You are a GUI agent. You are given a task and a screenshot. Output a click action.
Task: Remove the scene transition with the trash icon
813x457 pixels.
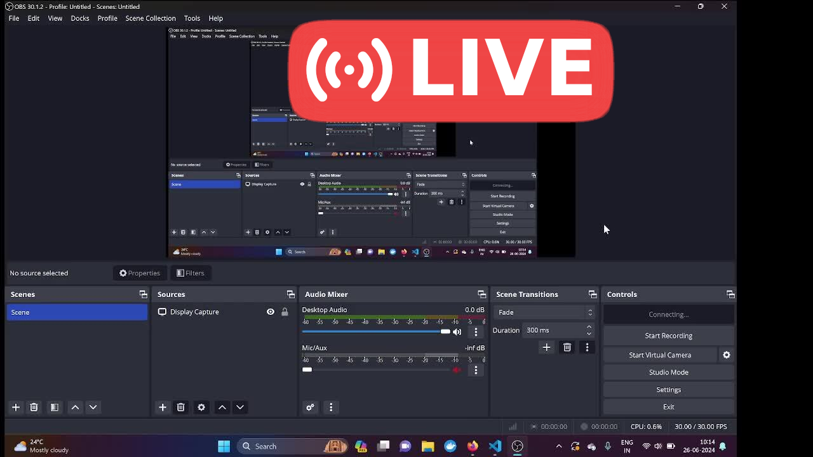click(x=567, y=347)
